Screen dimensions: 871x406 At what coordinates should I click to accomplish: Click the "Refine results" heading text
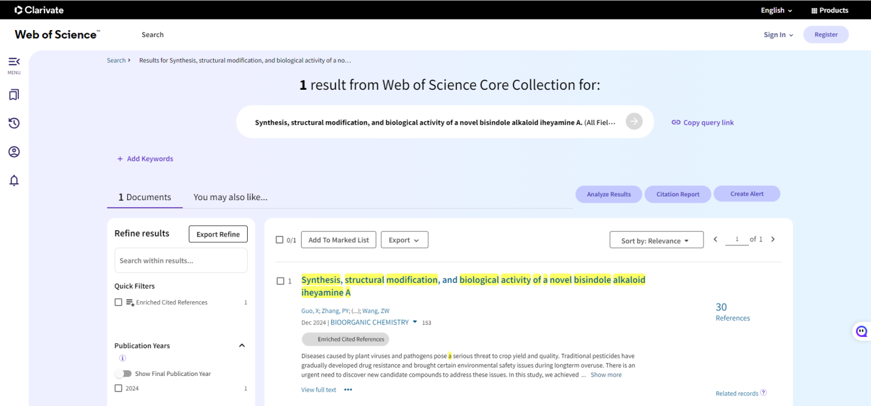click(x=142, y=233)
